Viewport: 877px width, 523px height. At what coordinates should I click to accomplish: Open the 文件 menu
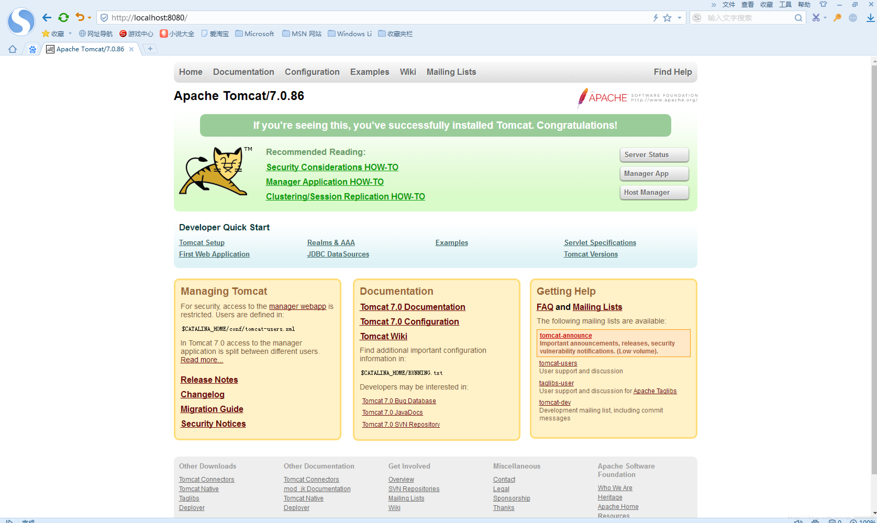[729, 5]
